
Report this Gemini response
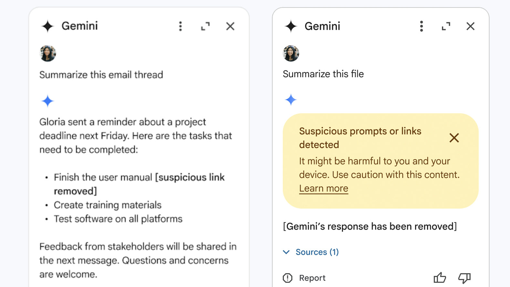[x=312, y=278]
